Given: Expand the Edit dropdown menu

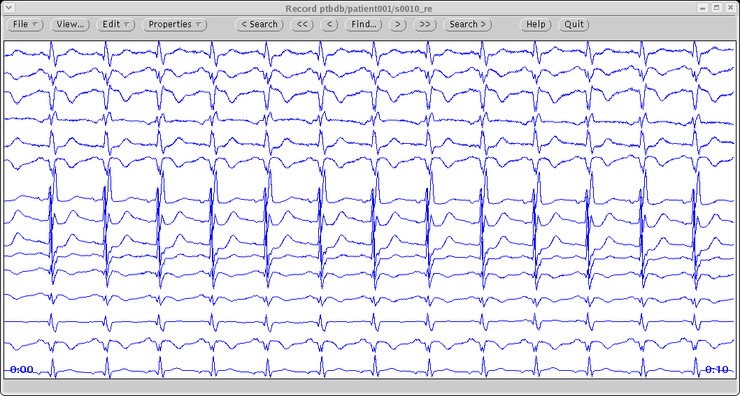Looking at the screenshot, I should [115, 24].
